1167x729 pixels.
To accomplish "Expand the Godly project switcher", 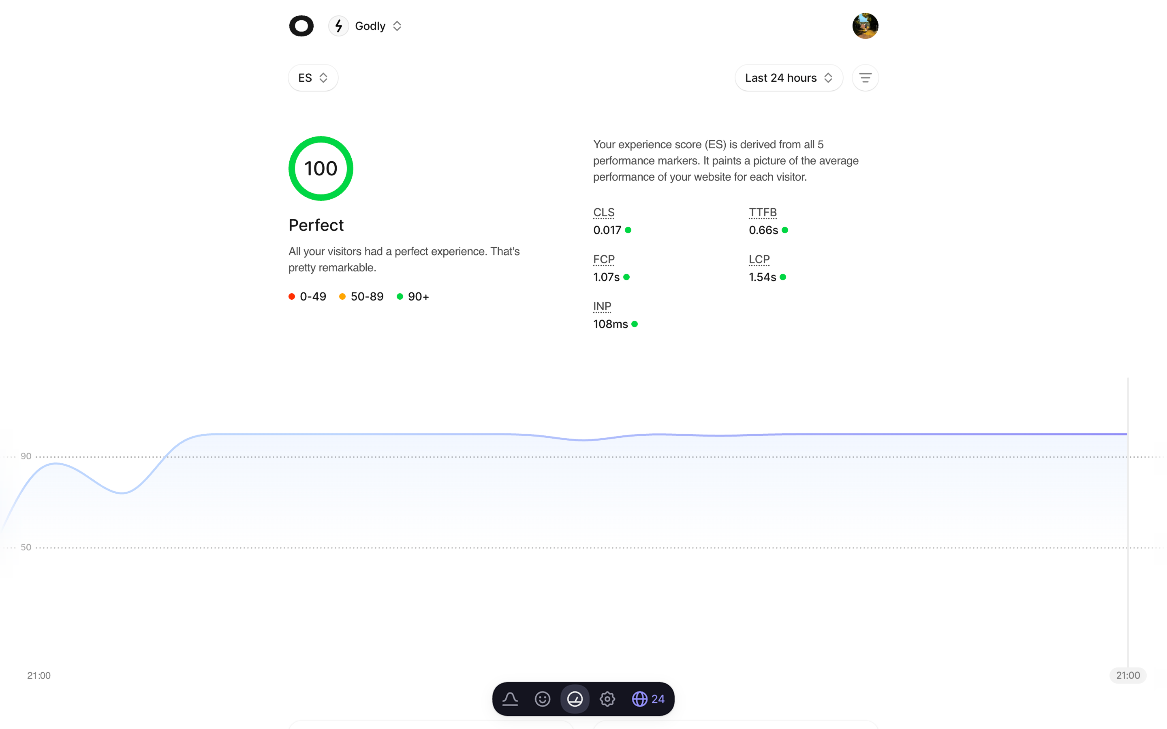I will [378, 26].
